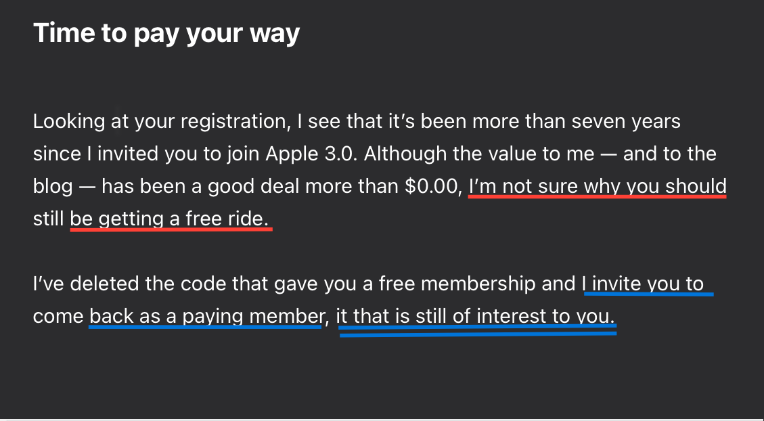Click the word "still" before the red underline
This screenshot has height=421, width=764.
coord(48,219)
